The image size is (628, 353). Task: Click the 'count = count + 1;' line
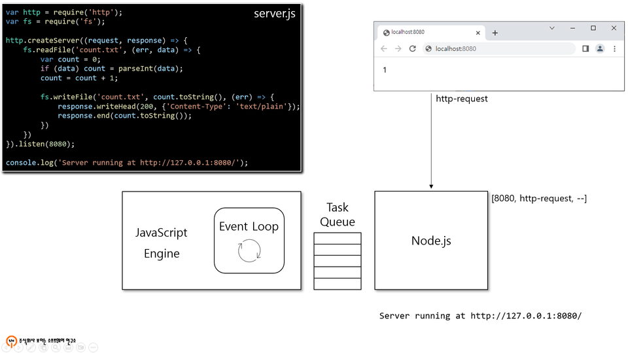click(79, 78)
